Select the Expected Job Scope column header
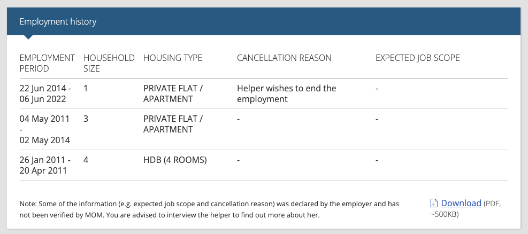This screenshot has height=234, width=528. (418, 58)
